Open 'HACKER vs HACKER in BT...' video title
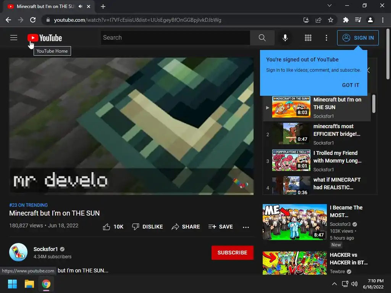 coord(349,259)
